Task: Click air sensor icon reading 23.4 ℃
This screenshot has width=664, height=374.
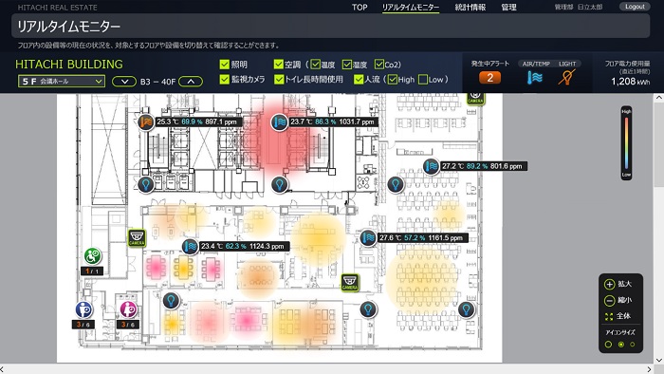Action: pyautogui.click(x=190, y=246)
